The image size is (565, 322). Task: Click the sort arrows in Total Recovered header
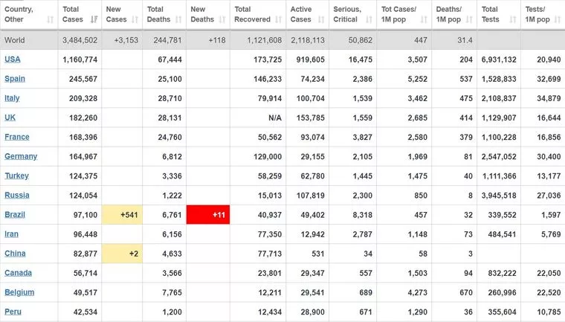point(277,19)
